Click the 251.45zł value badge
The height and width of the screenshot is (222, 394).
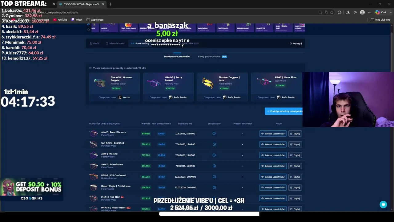tap(146, 166)
